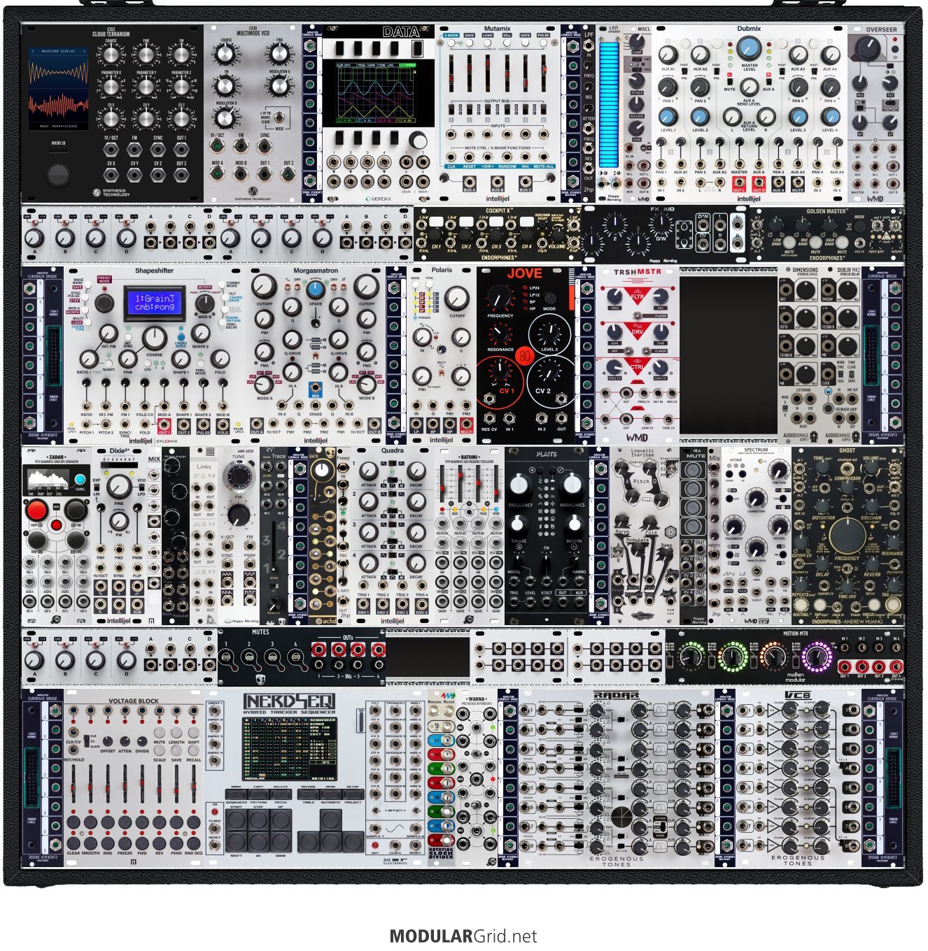928x951 pixels.
Task: Click the Polaris Cutoff knob
Action: click(x=456, y=299)
